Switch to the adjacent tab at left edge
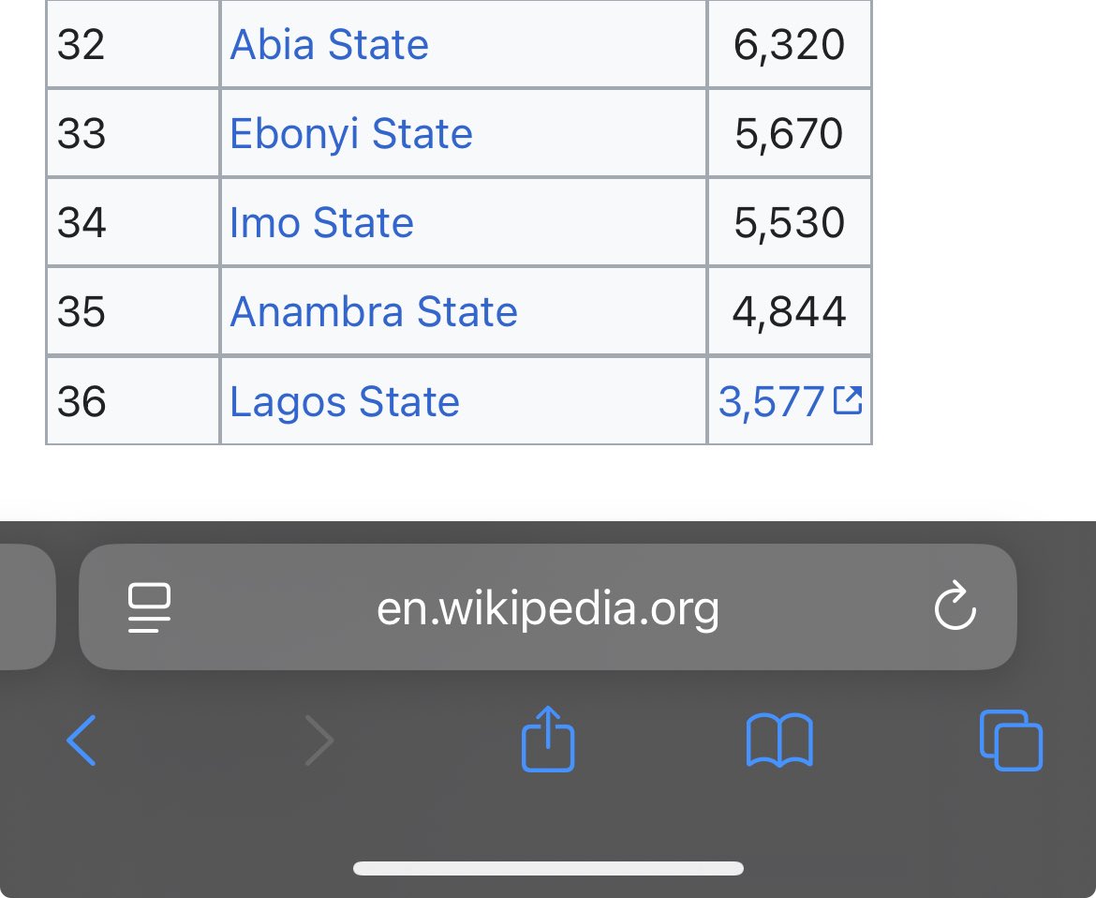 click(x=26, y=607)
